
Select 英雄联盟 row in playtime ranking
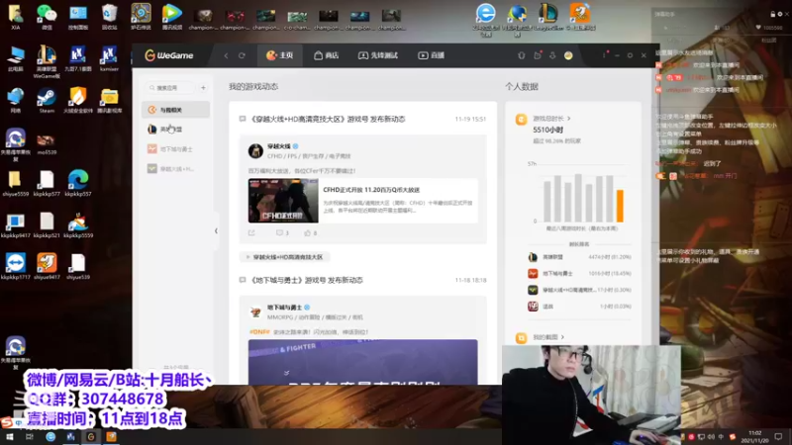579,257
